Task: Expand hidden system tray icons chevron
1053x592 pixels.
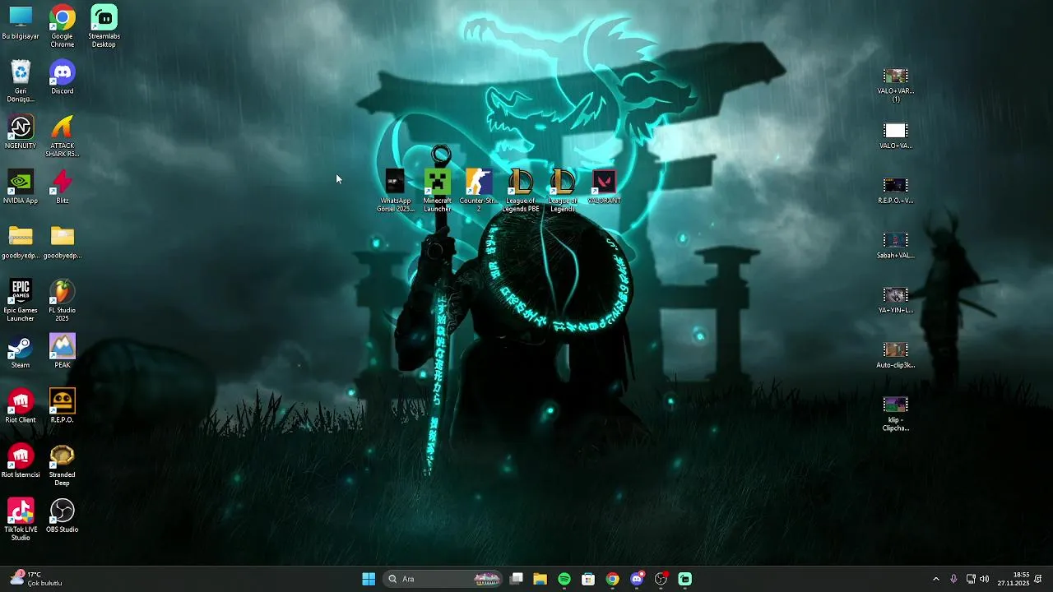Action: click(935, 579)
